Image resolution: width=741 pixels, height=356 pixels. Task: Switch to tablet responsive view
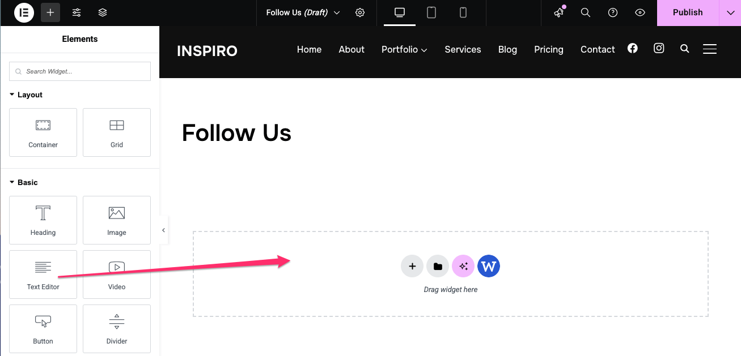tap(431, 12)
